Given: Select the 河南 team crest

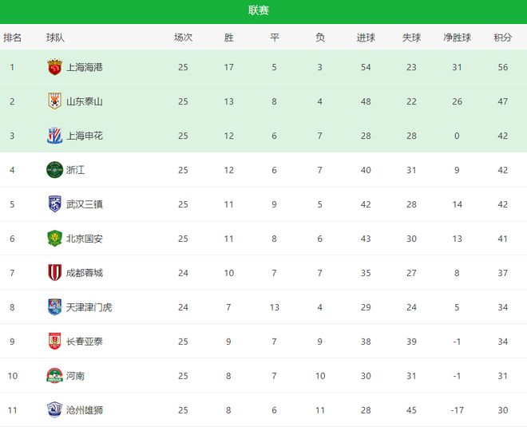Looking at the screenshot, I should [54, 376].
